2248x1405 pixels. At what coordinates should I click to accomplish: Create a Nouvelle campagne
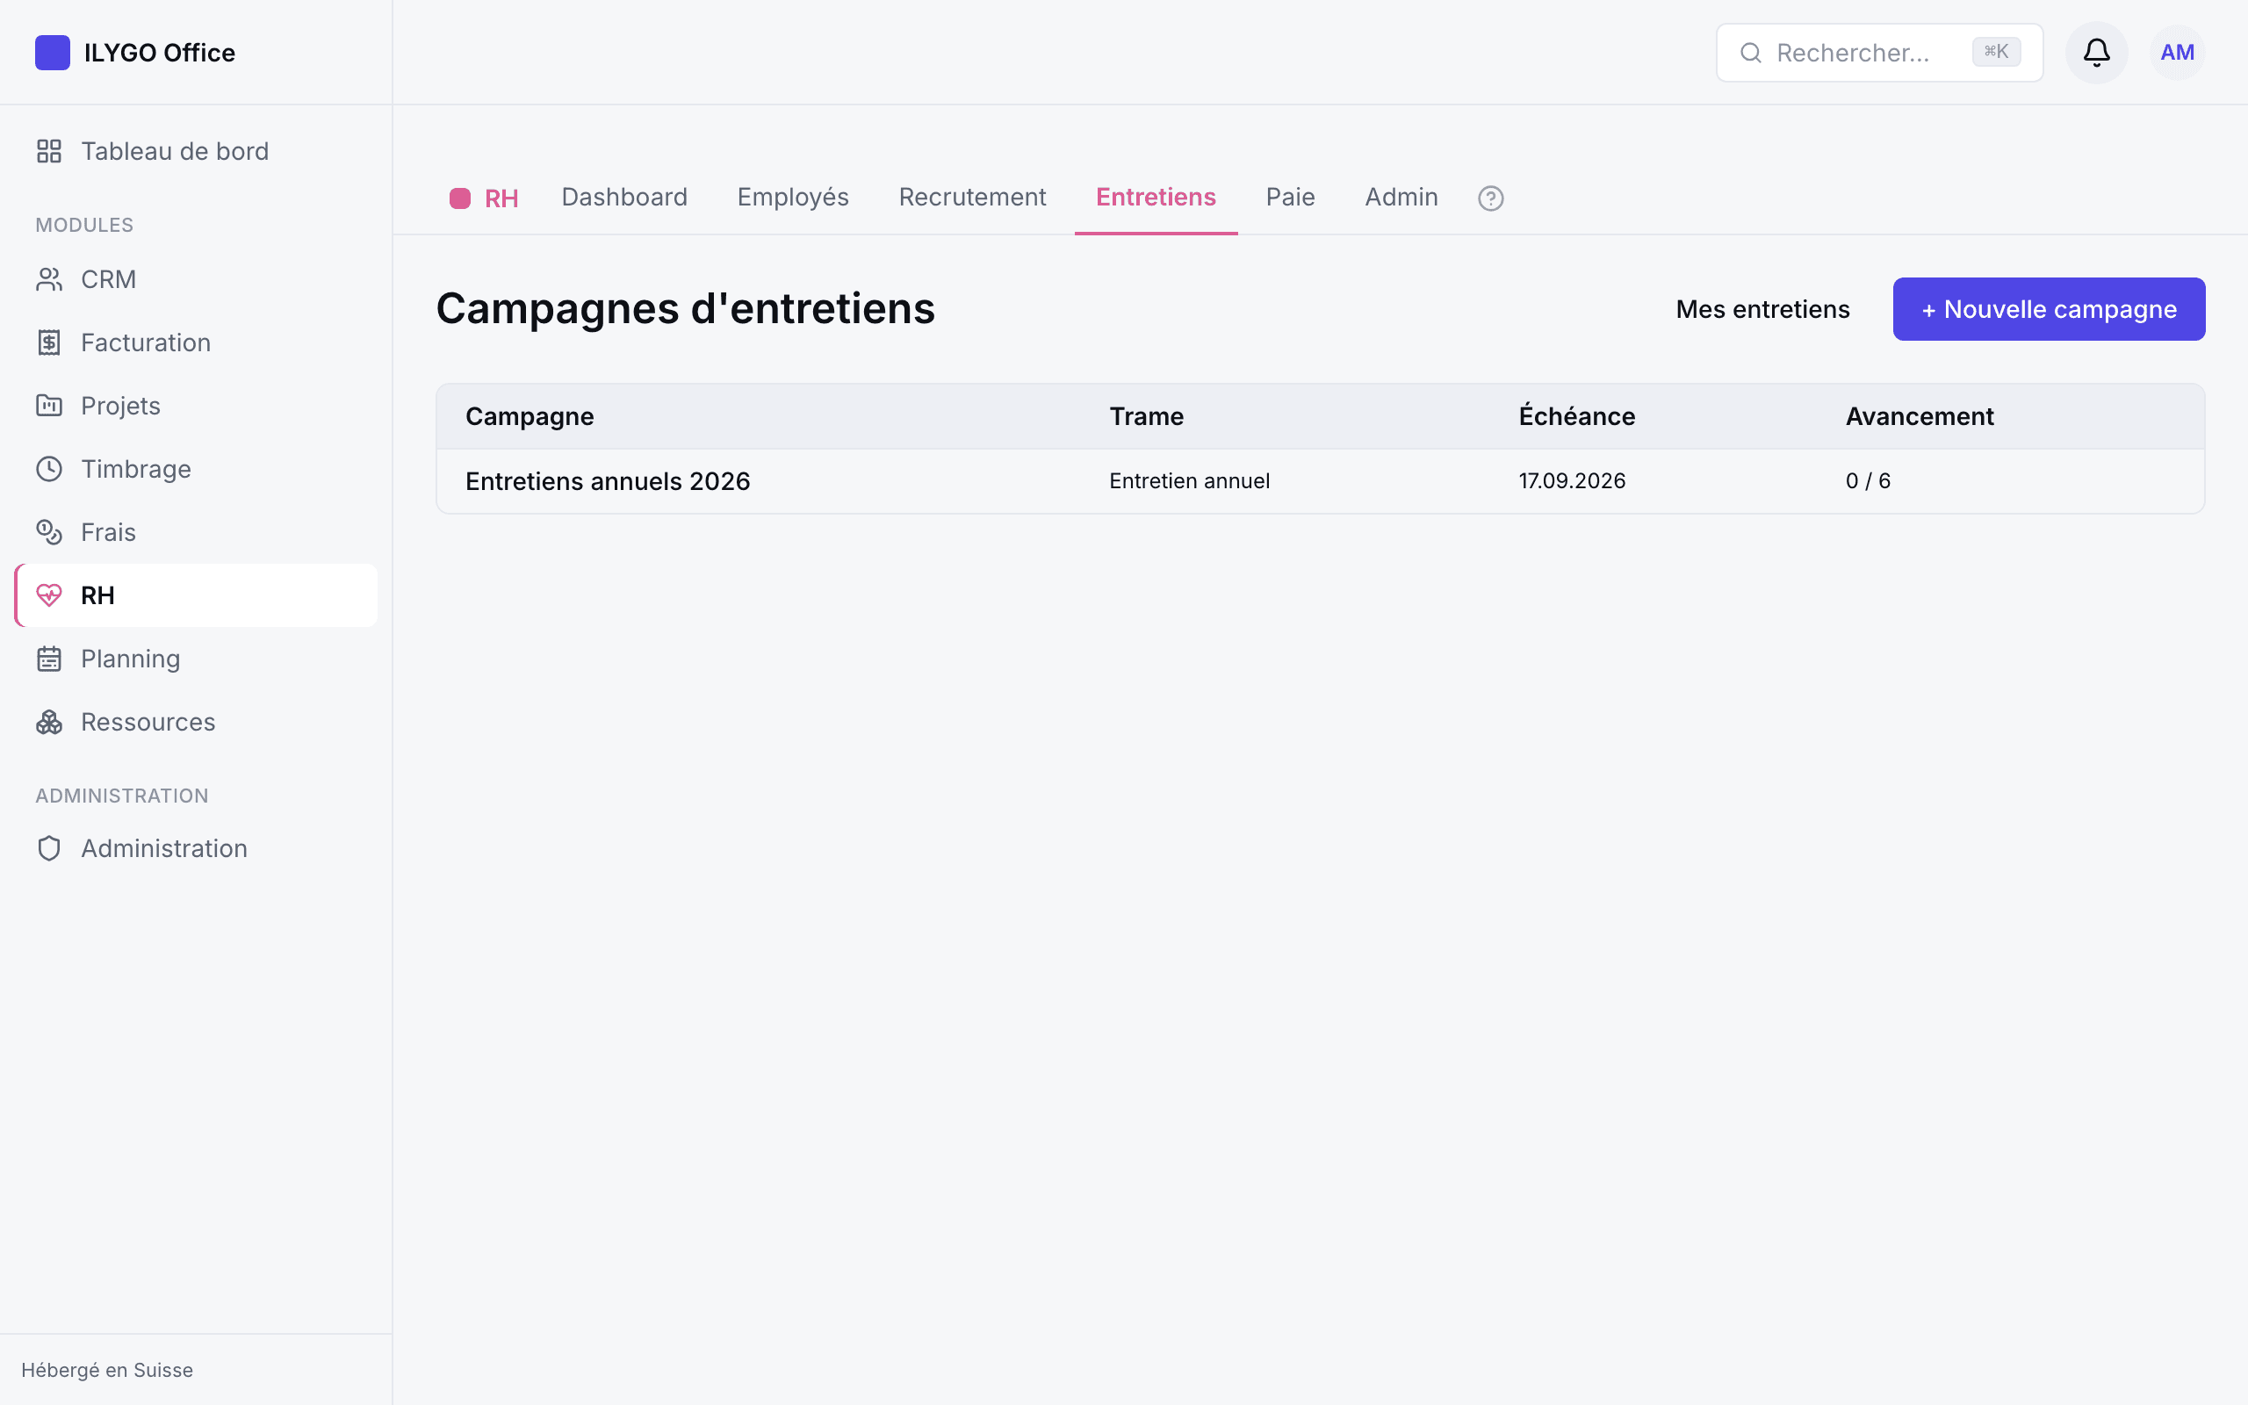[x=2049, y=309]
